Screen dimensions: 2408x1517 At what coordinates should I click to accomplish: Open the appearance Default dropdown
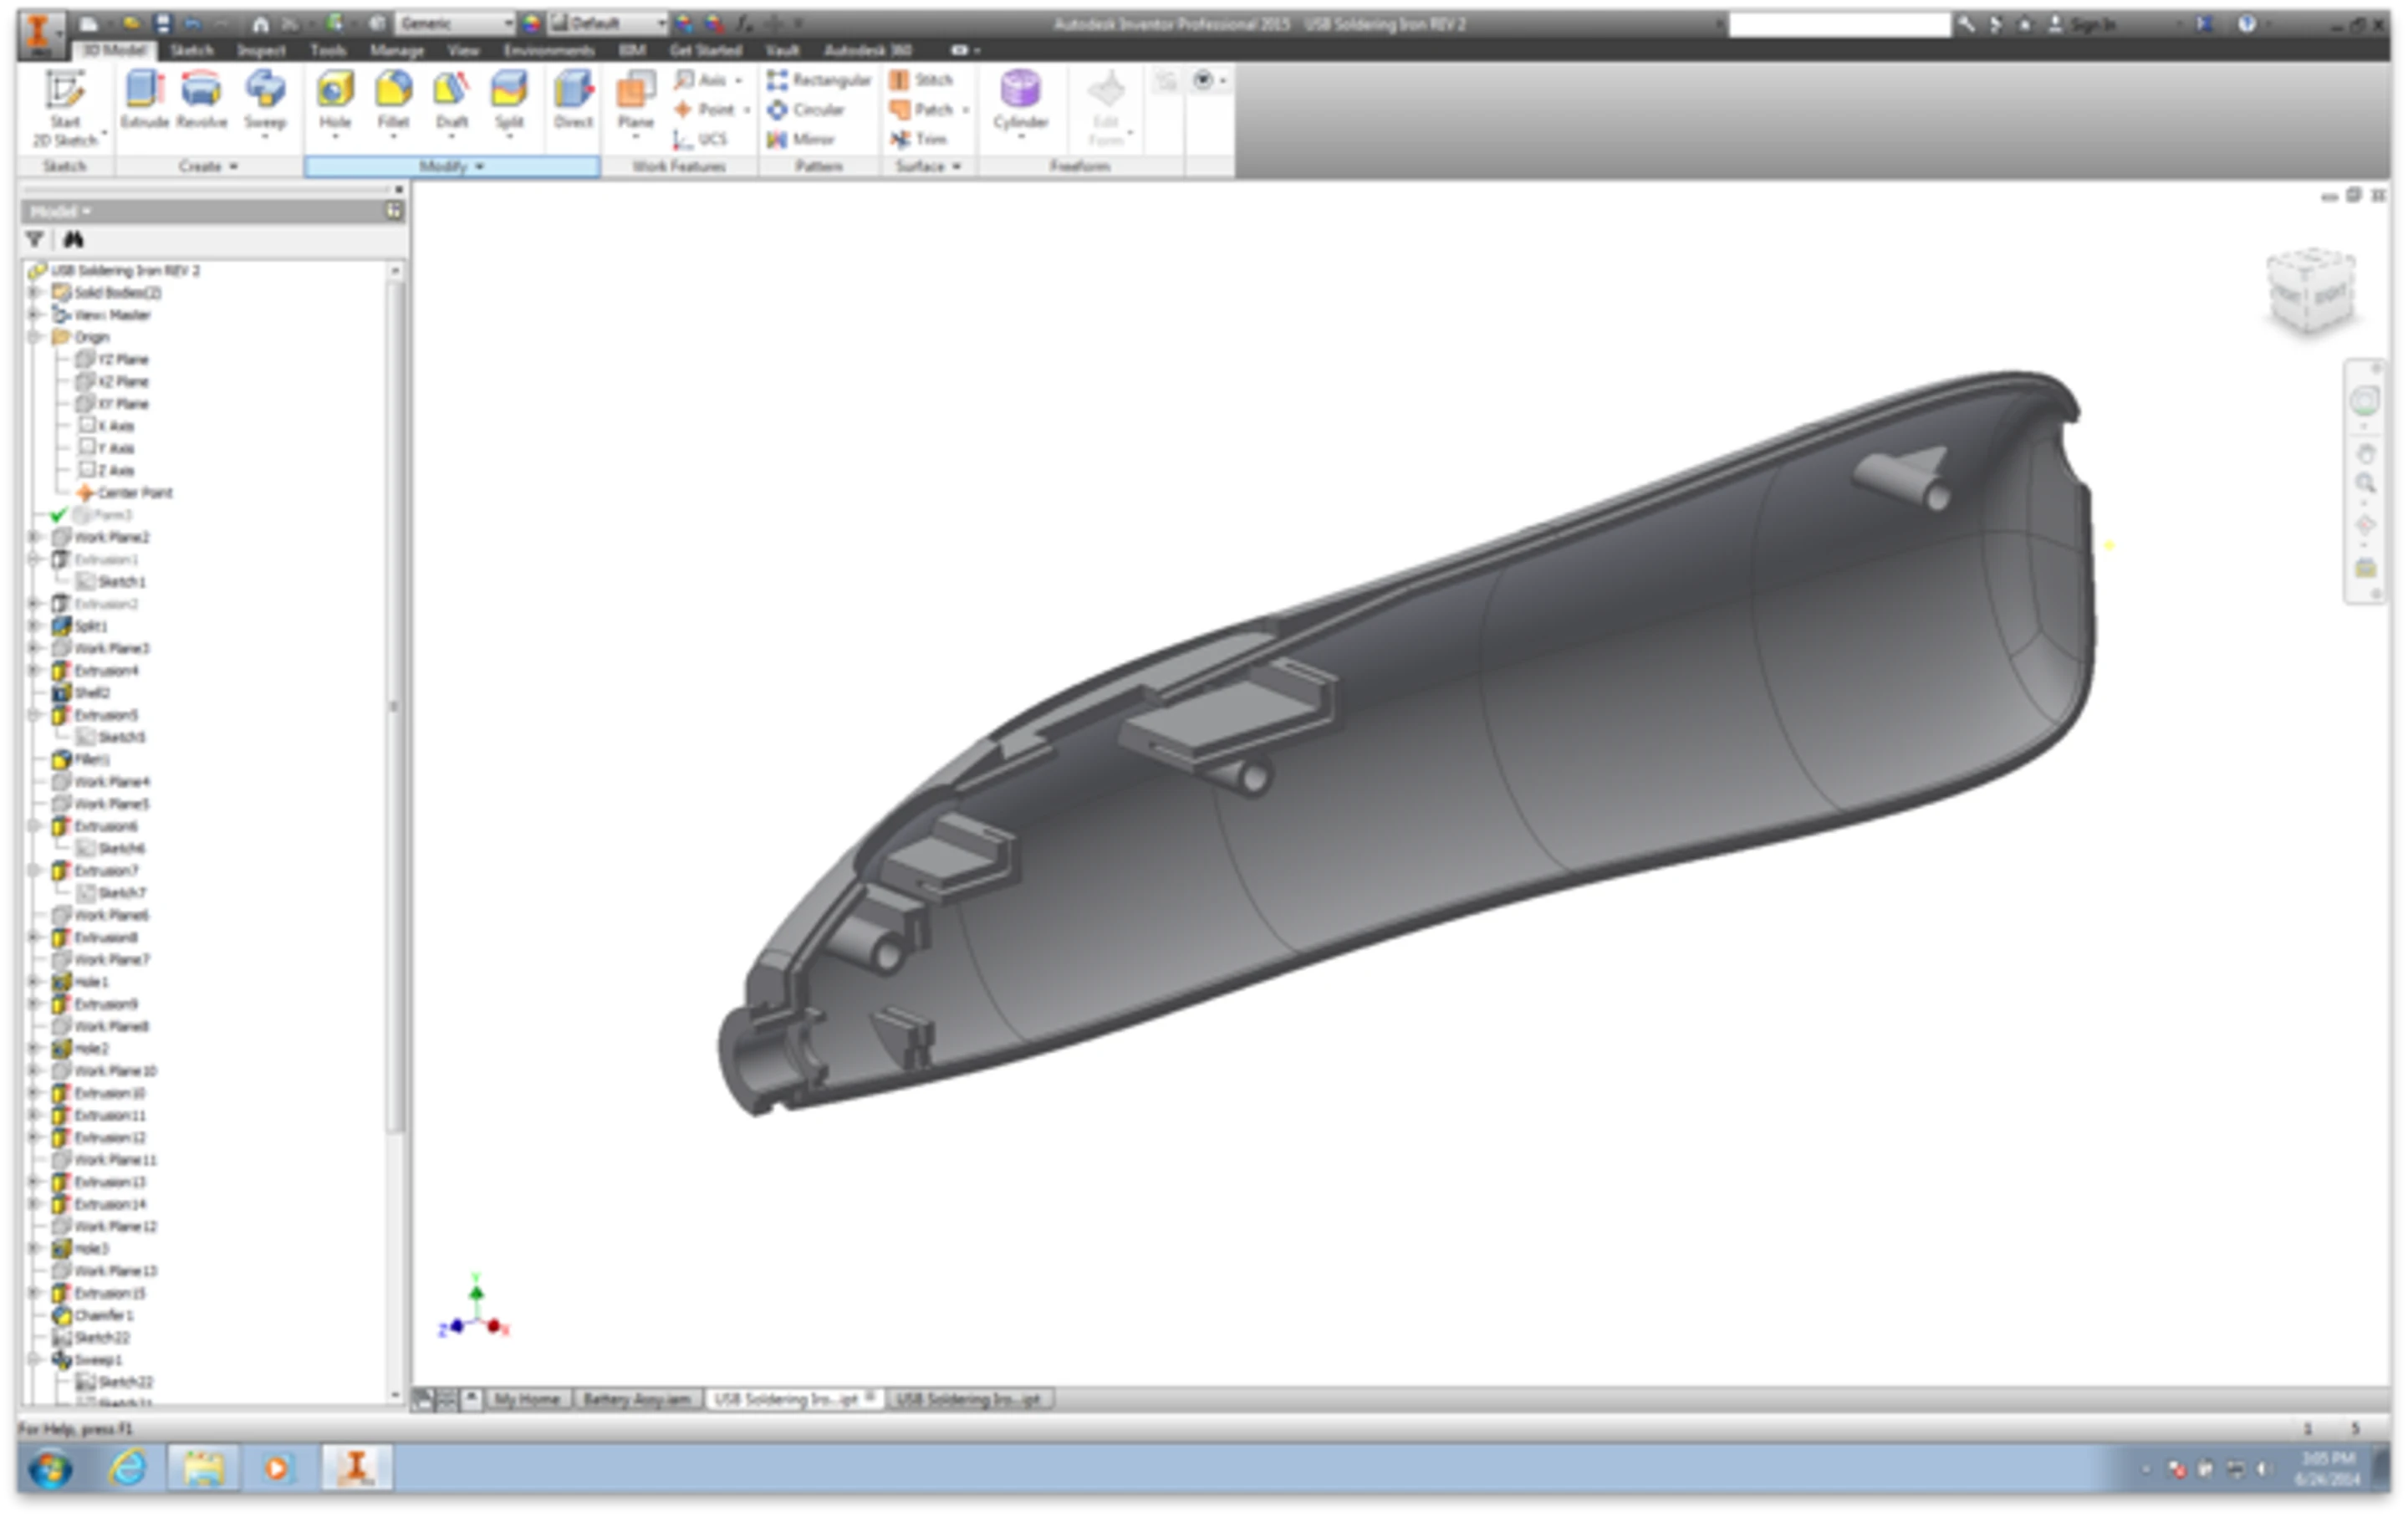pos(608,23)
